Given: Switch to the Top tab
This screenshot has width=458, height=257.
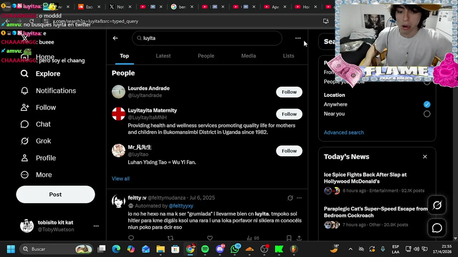Looking at the screenshot, I should (125, 56).
